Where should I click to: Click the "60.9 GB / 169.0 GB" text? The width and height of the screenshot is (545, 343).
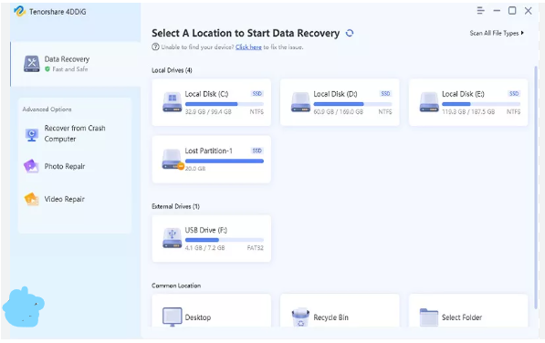tap(338, 112)
